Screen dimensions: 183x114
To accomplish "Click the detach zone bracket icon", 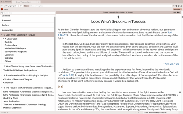I will (3, 2).
